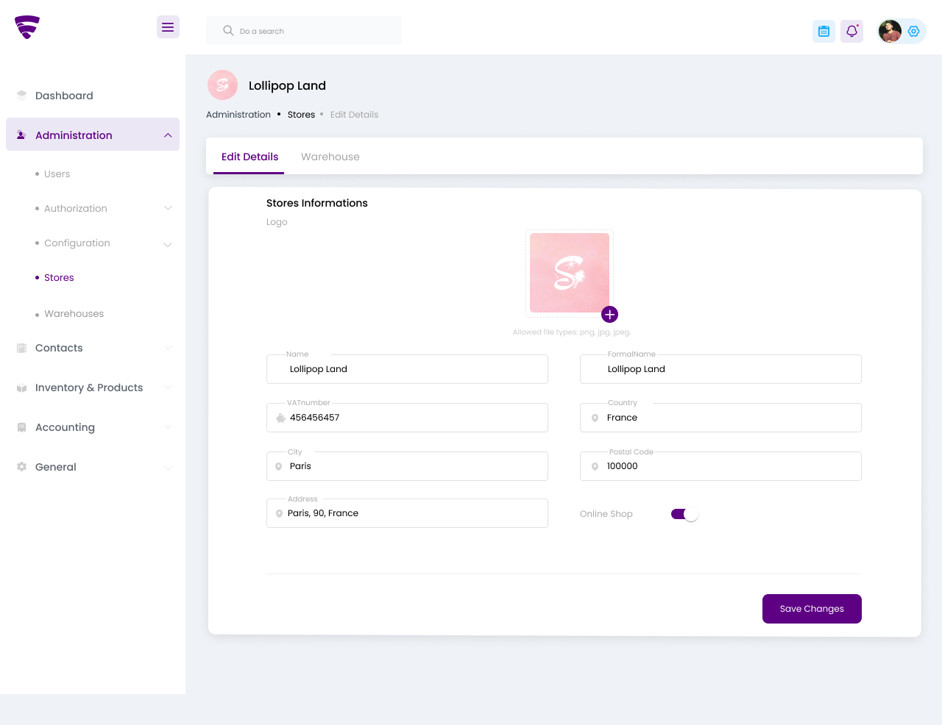Switch to the Warehouse tab
Screen dimensions: 942x725
click(x=330, y=157)
